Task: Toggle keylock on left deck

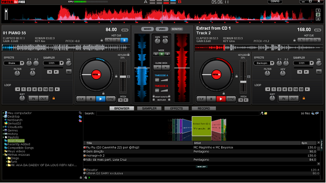Action: [x=128, y=55]
